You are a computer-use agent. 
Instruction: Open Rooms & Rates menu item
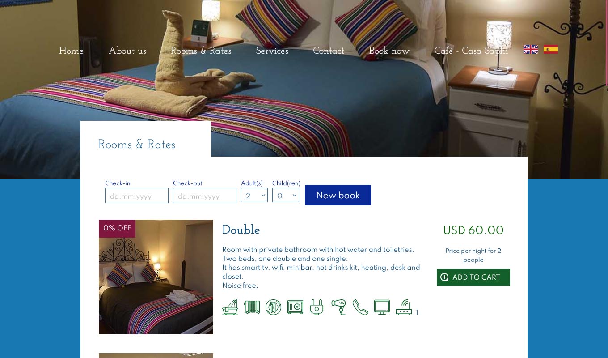point(201,51)
